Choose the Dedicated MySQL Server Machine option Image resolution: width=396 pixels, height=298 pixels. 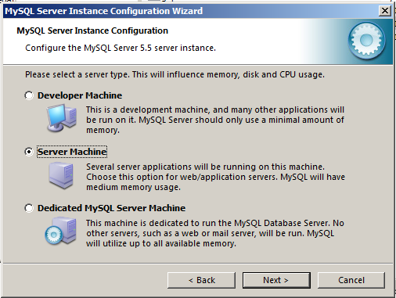(29, 208)
